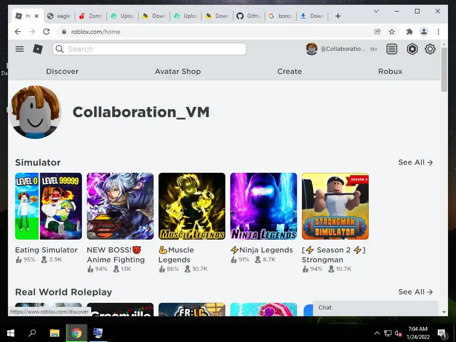This screenshot has width=456, height=342.
Task: Bookmark this page with the star
Action: [392, 32]
